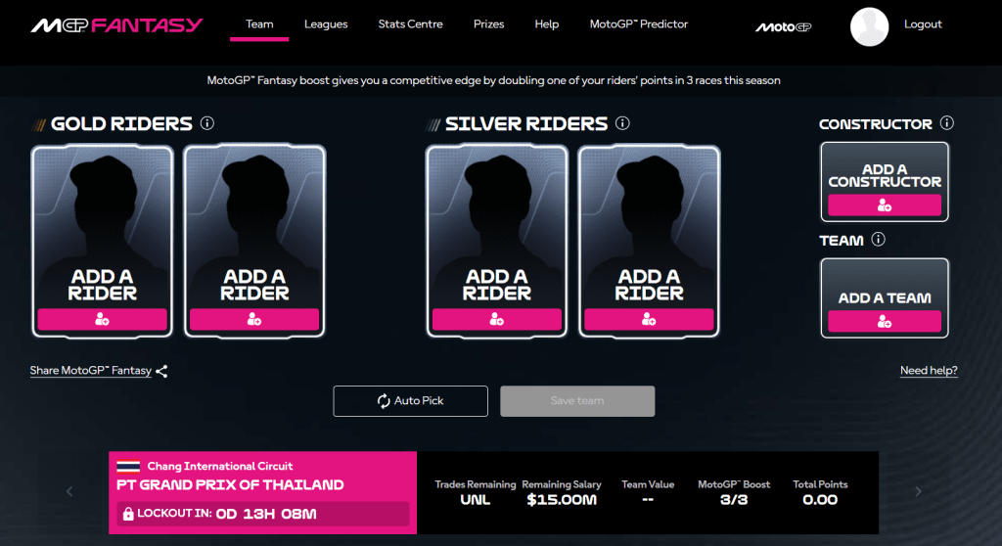Viewport: 1002px width, 546px height.
Task: Click Logout in the header
Action: click(x=923, y=24)
